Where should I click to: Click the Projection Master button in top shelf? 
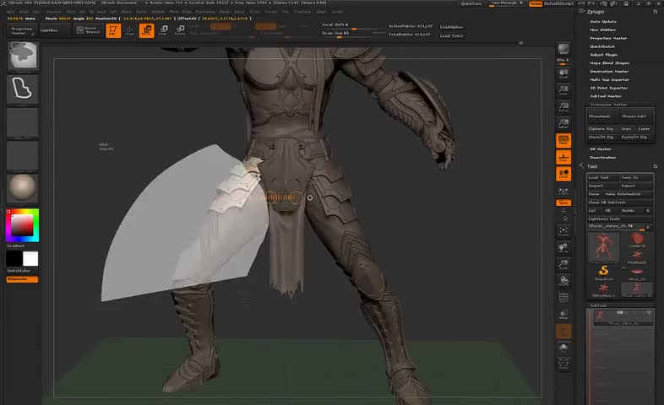pyautogui.click(x=22, y=30)
